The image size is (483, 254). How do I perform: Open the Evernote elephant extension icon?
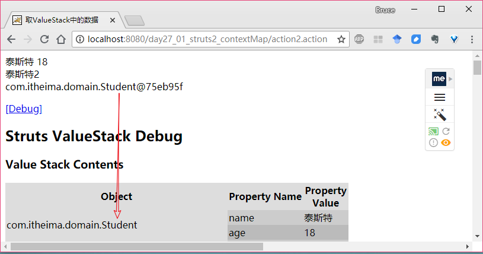(x=434, y=39)
